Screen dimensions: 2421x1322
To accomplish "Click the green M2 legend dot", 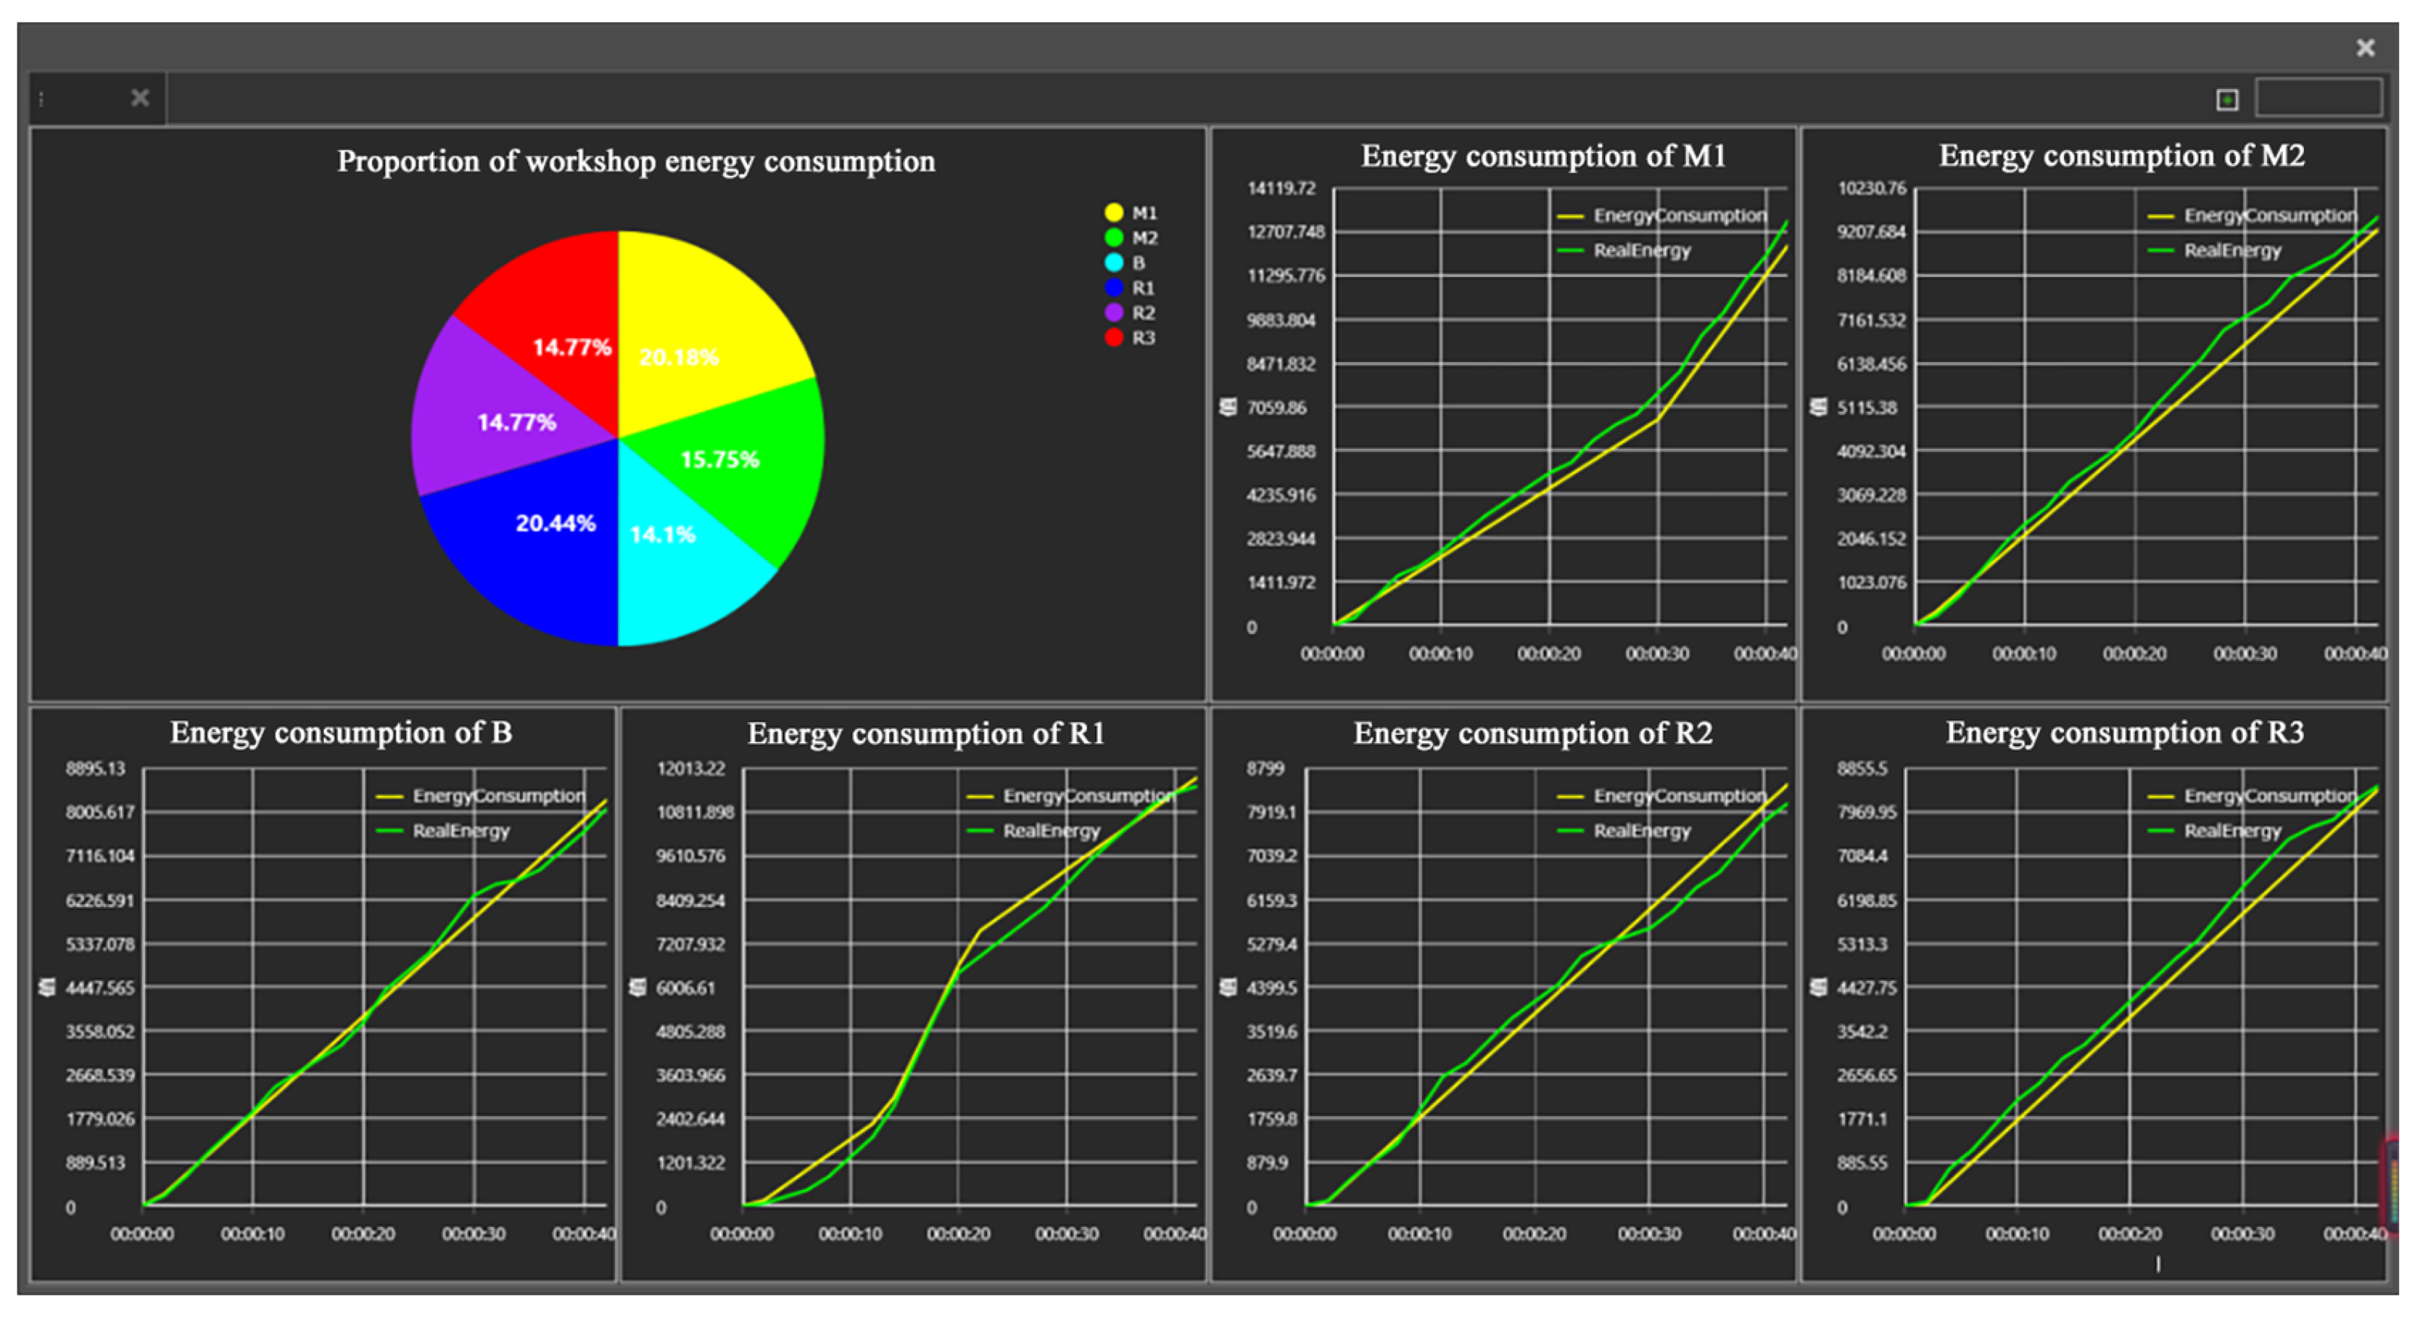I will [x=1114, y=238].
